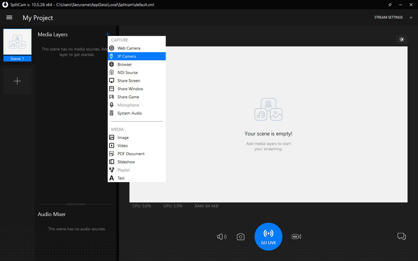Image resolution: width=418 pixels, height=261 pixels.
Task: Add a new scene with plus tile
Action: point(17,81)
